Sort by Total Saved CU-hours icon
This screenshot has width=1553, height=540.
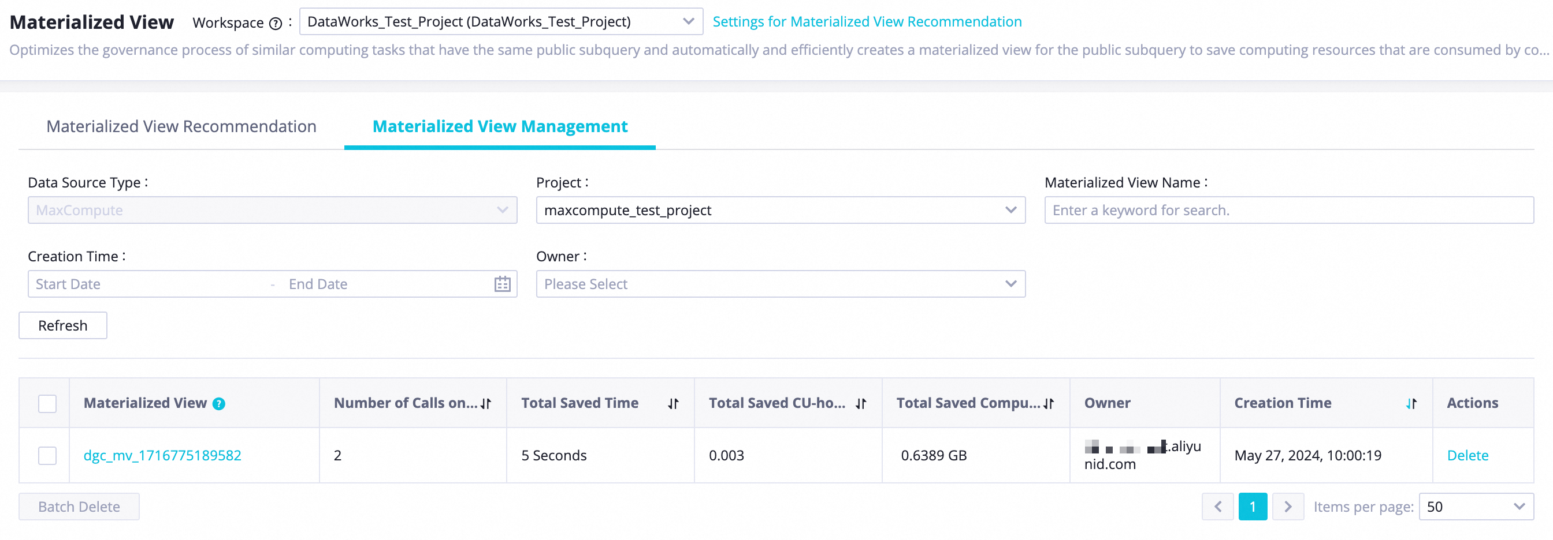coord(861,404)
